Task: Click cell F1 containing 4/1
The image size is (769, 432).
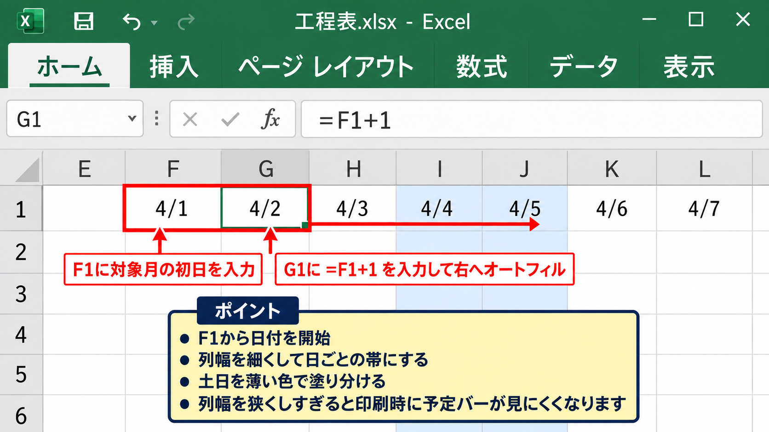Action: coord(173,208)
